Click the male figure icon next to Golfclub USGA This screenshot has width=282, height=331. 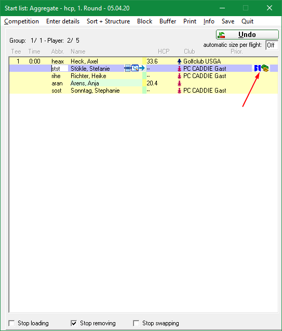179,61
